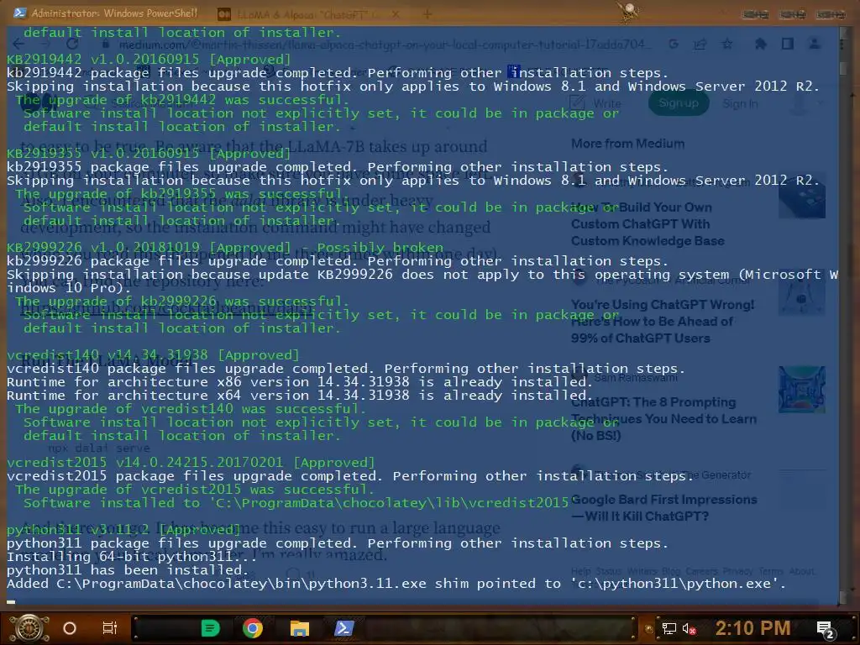Click line KB2919355 v1.0.20160915 [Approved]
Viewport: 860px width, 645px height.
pos(149,154)
